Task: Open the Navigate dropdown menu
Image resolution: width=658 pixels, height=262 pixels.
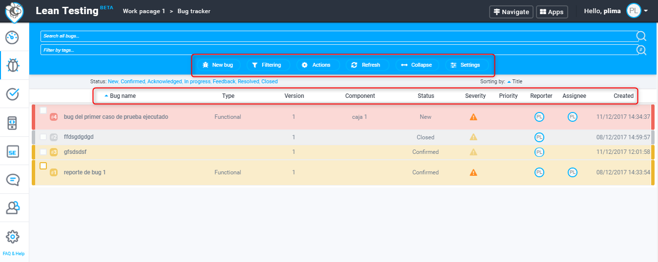Action: [511, 12]
